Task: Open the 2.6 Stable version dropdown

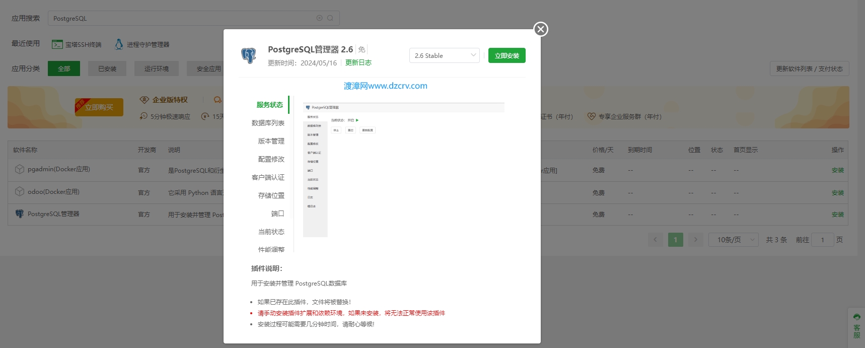Action: pos(445,55)
